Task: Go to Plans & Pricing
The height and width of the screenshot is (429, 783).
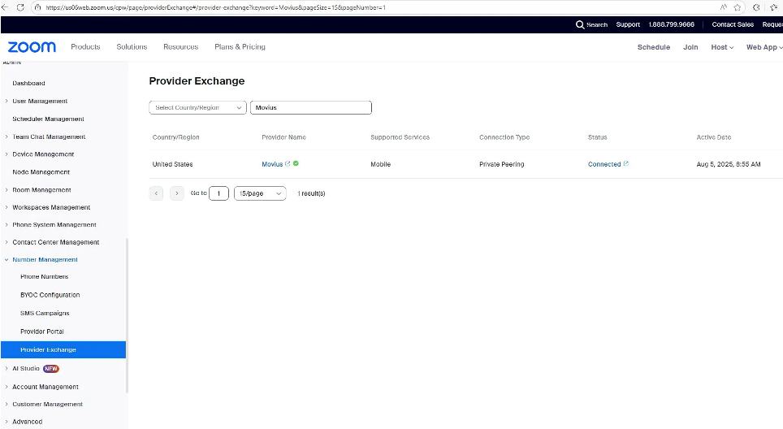Action: click(240, 47)
